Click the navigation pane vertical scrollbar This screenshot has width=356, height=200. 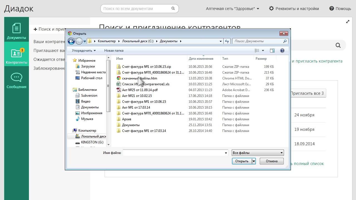point(108,86)
